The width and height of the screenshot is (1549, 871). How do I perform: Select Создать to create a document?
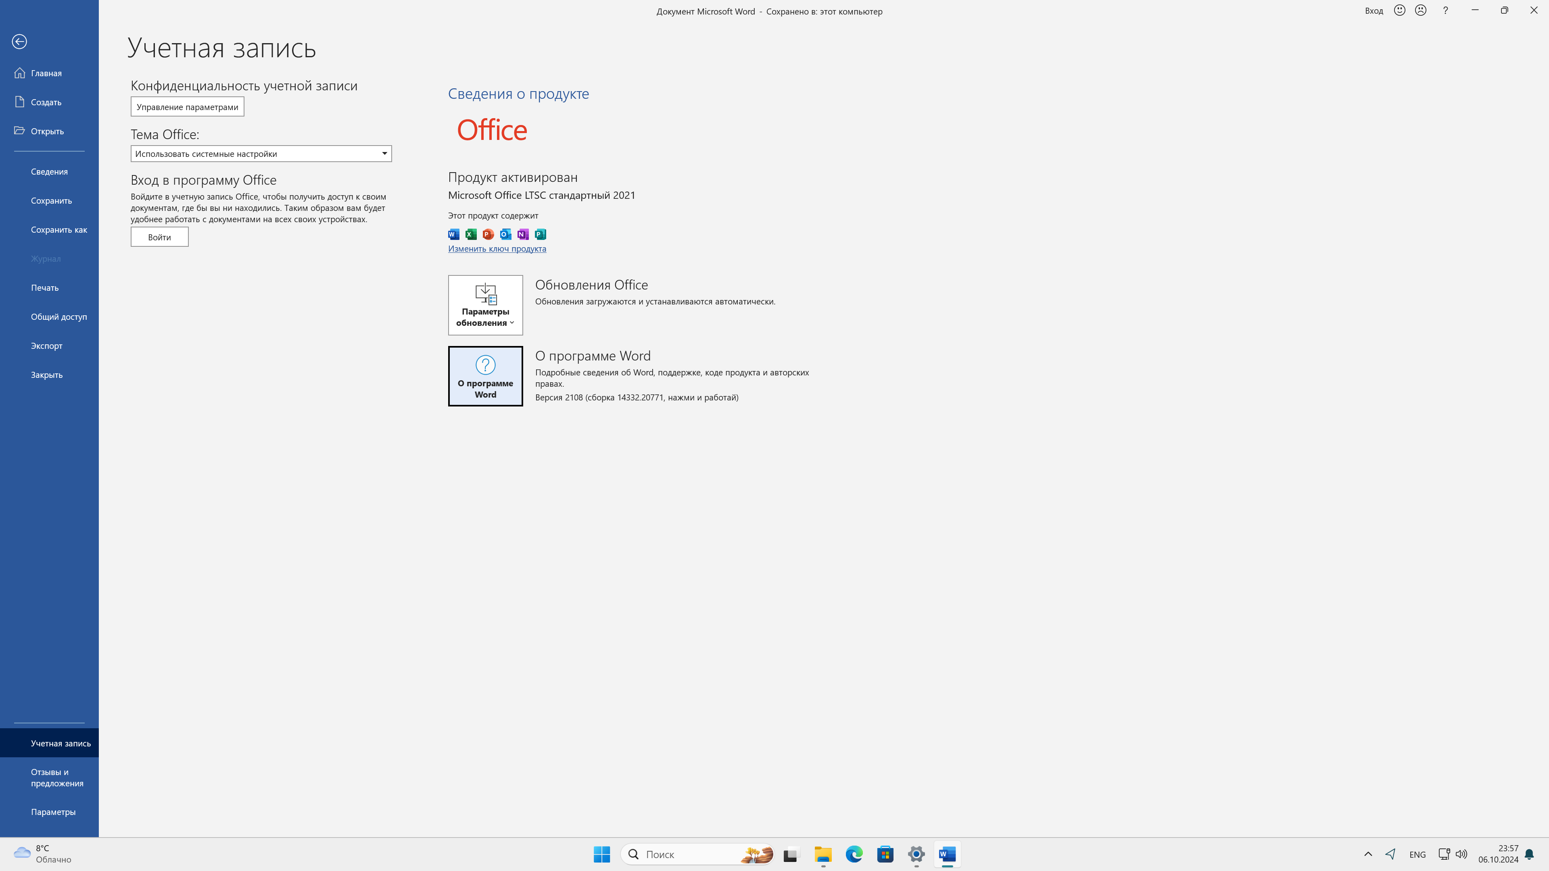(x=49, y=102)
